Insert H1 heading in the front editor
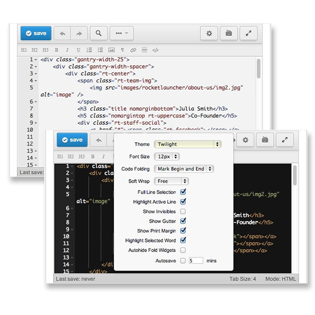This screenshot has width=315, height=315. [x=60, y=156]
